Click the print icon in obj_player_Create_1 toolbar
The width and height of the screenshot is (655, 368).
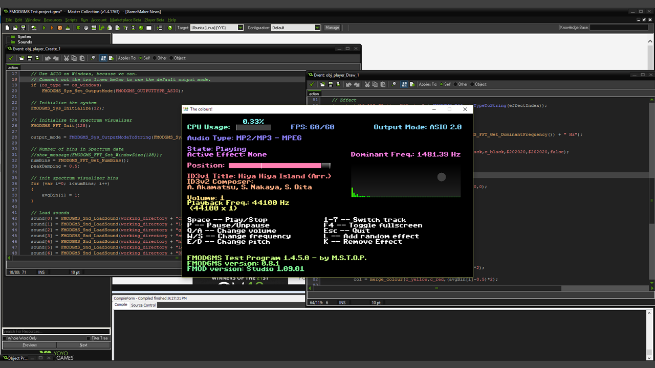tap(37, 58)
